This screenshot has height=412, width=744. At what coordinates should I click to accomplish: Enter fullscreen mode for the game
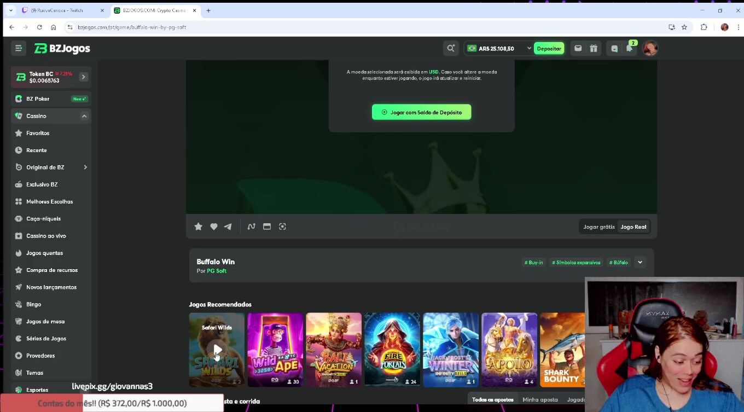282,227
